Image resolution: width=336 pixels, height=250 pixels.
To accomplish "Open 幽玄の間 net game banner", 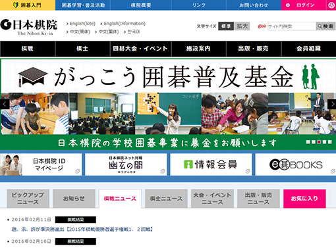I will (x=126, y=164).
